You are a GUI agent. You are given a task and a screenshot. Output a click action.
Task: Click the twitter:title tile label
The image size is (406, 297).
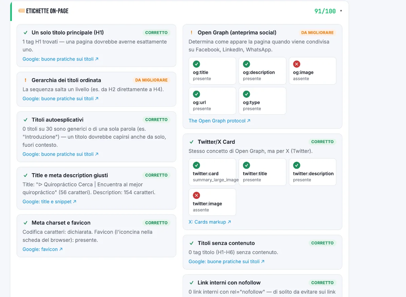tap(255, 174)
